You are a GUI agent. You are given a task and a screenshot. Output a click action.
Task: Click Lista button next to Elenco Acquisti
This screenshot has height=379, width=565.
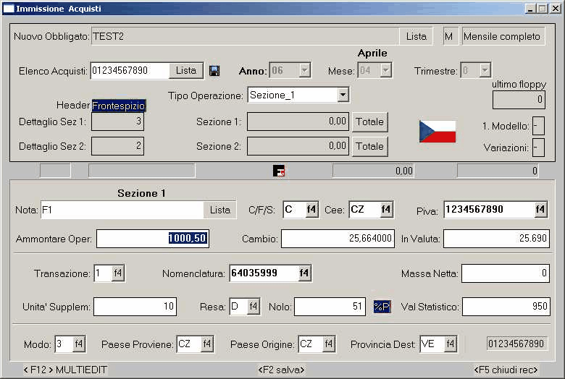[x=186, y=71]
